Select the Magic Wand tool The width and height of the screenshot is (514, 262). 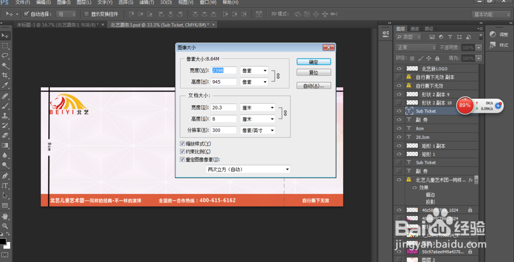click(5, 66)
